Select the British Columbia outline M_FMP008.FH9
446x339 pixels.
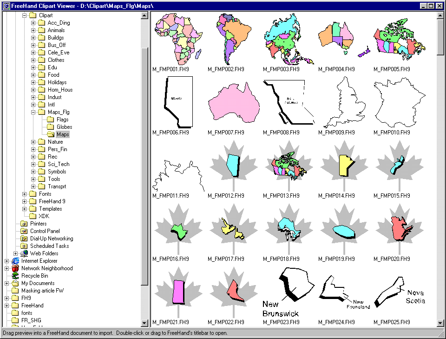289,102
